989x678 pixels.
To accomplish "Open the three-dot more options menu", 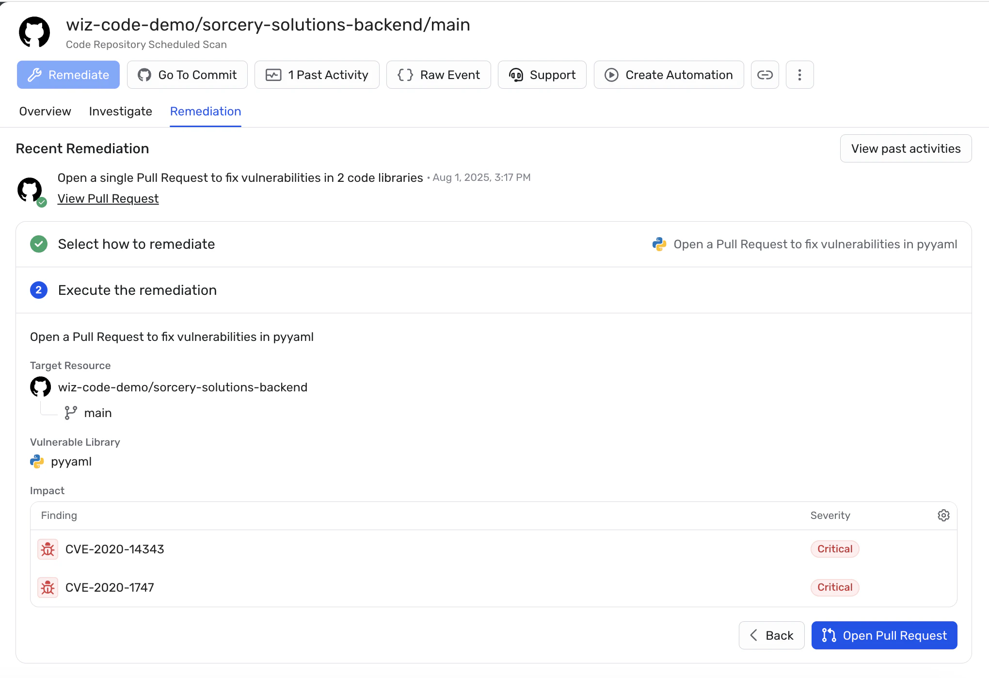I will click(800, 75).
